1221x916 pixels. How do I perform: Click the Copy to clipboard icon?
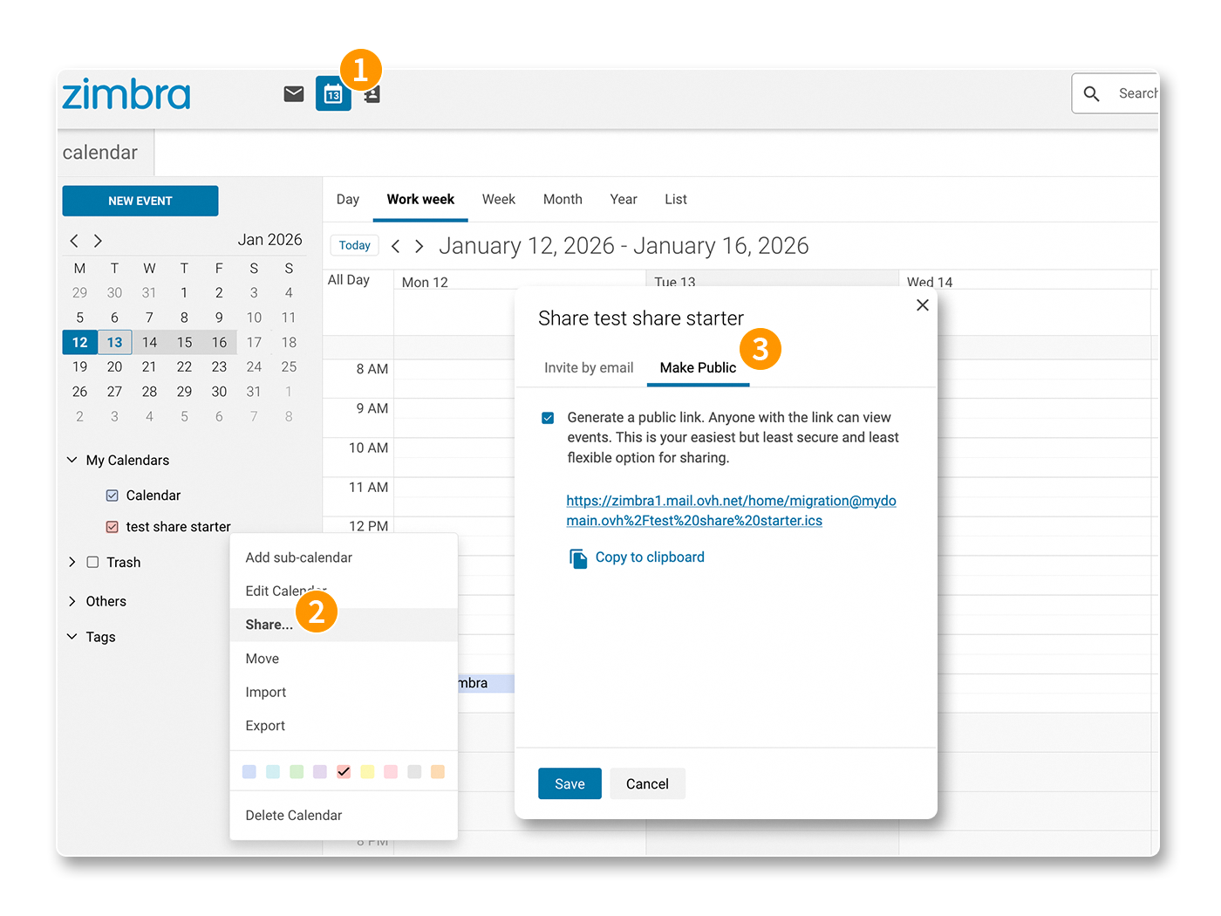pos(579,557)
